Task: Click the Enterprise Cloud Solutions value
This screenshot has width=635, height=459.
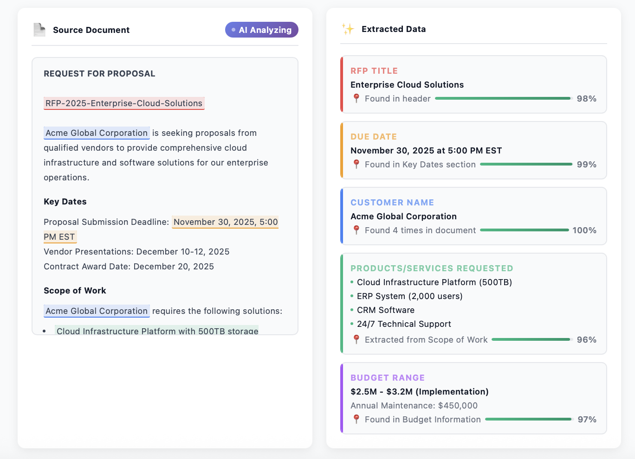Action: click(407, 85)
